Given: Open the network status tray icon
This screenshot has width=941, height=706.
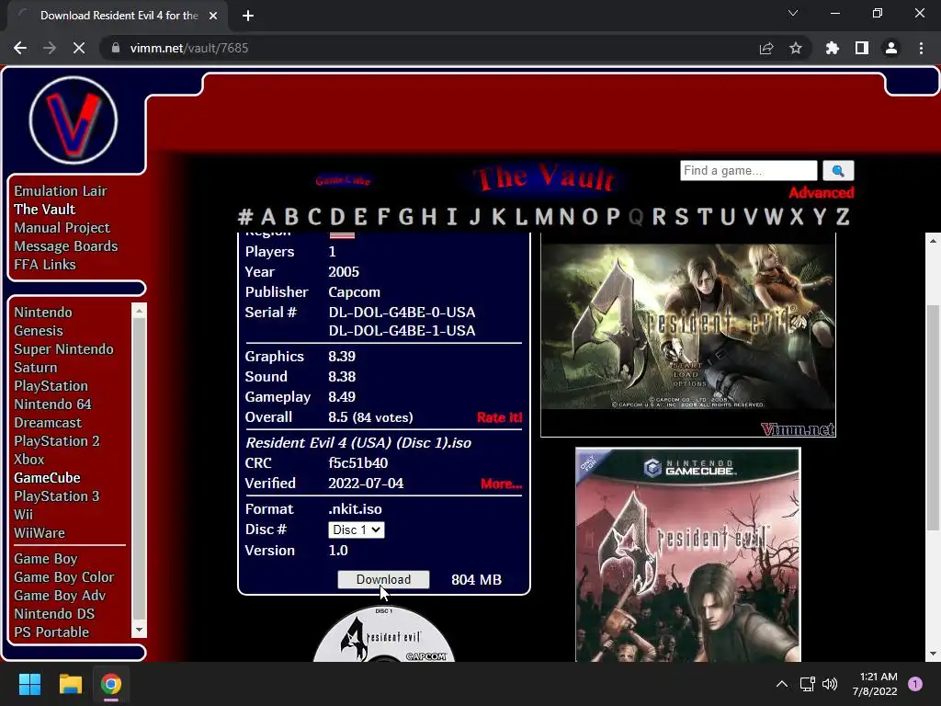Looking at the screenshot, I should 807,684.
